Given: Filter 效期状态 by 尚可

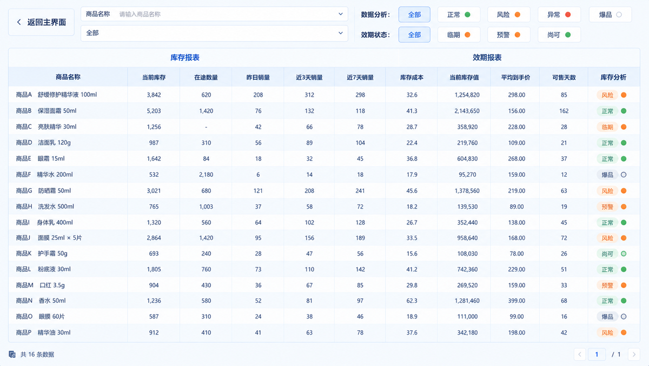Looking at the screenshot, I should pos(559,35).
